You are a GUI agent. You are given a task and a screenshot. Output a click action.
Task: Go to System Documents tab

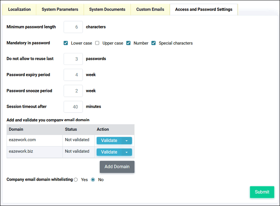click(107, 9)
